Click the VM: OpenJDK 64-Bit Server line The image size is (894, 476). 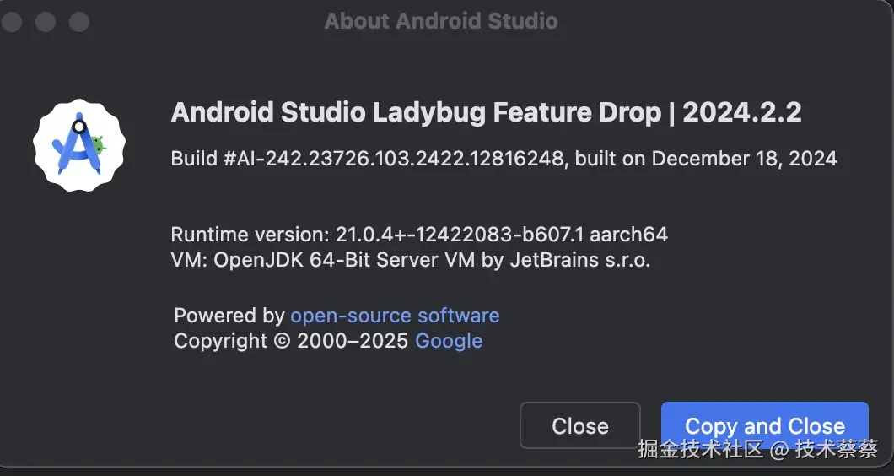(x=410, y=259)
